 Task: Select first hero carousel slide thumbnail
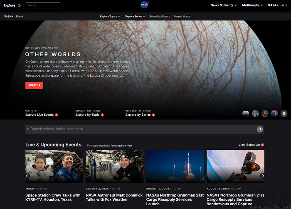246,113
